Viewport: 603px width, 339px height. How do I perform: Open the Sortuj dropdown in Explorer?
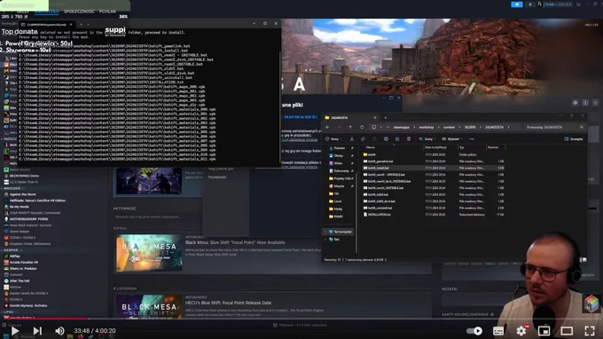[x=427, y=139]
